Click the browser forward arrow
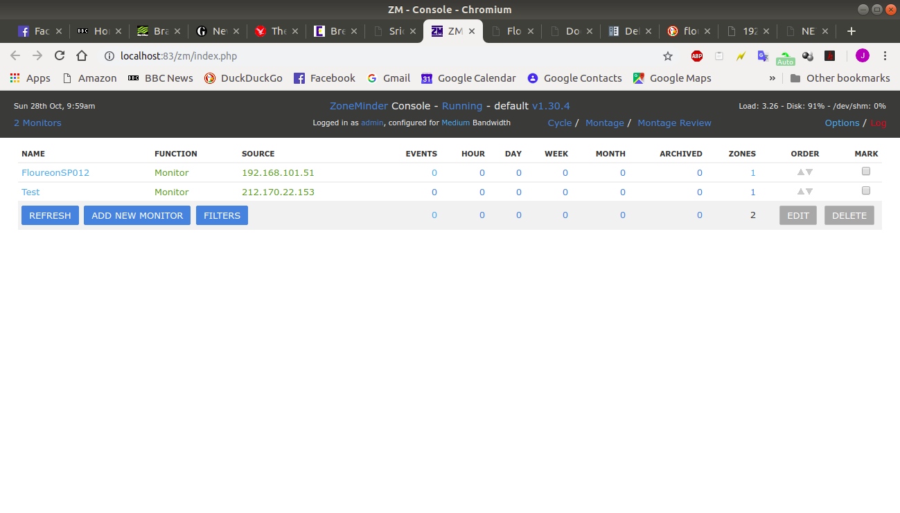900x513 pixels. coord(37,56)
